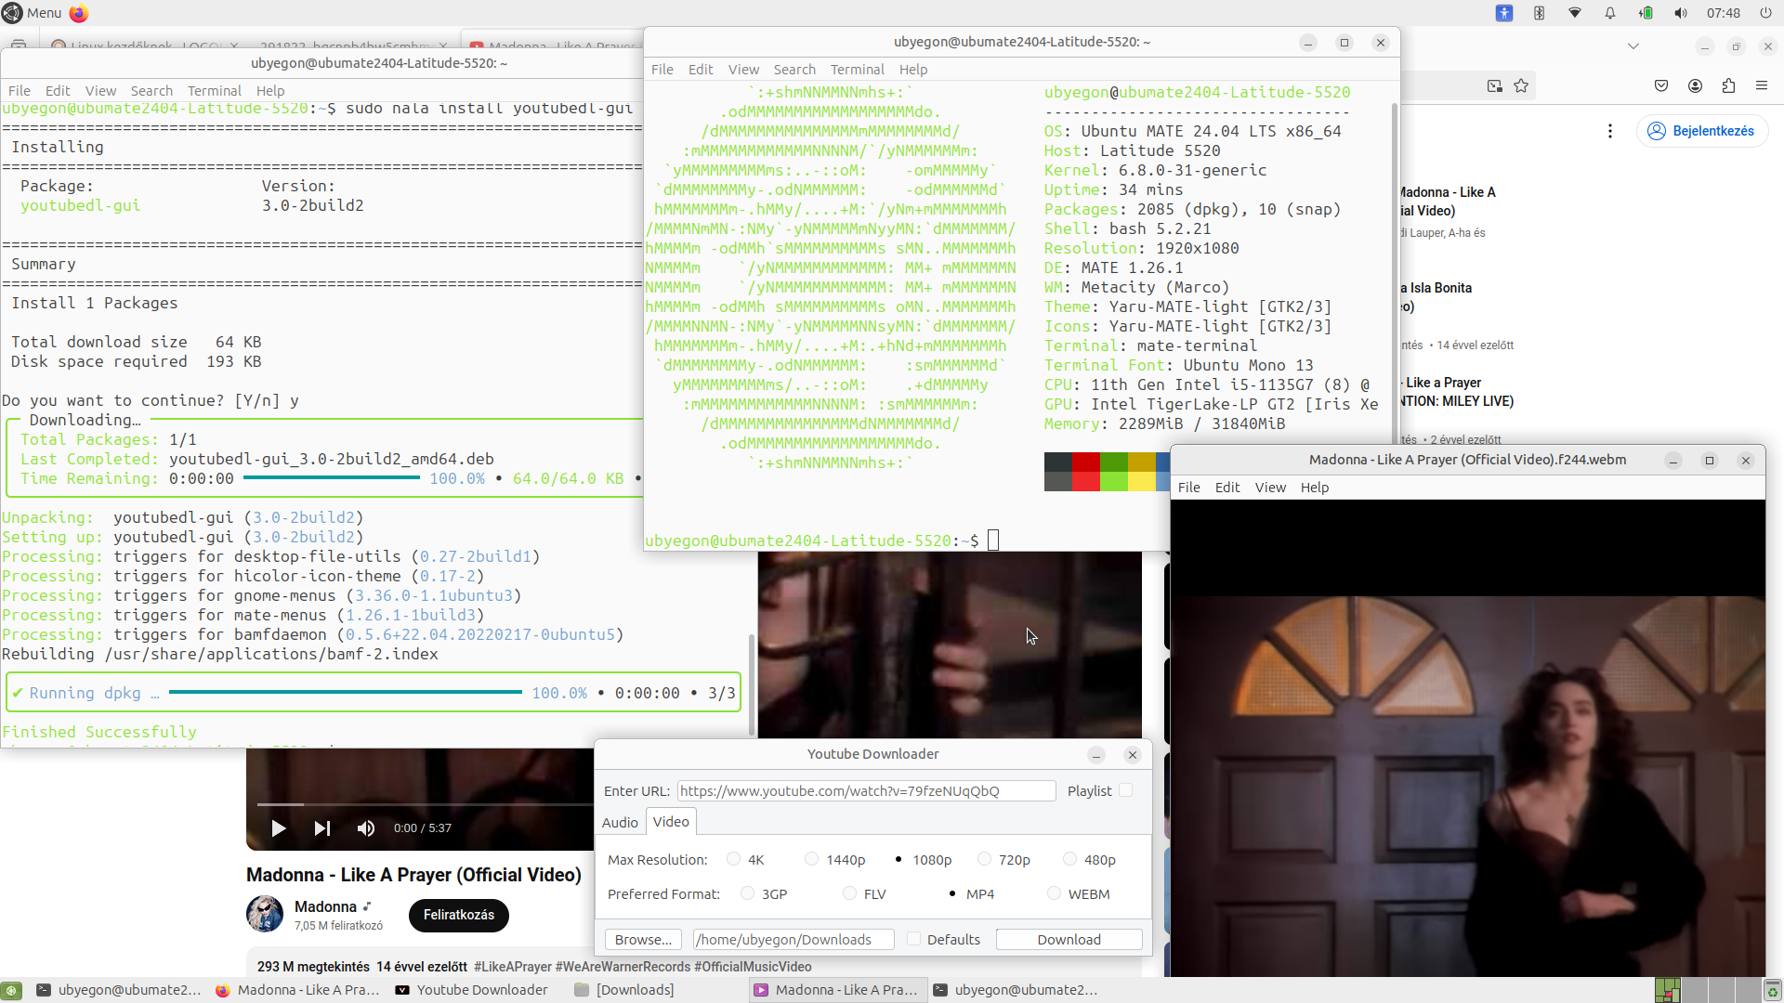This screenshot has width=1784, height=1003.
Task: Mute the YouTube player volume
Action: click(x=366, y=828)
